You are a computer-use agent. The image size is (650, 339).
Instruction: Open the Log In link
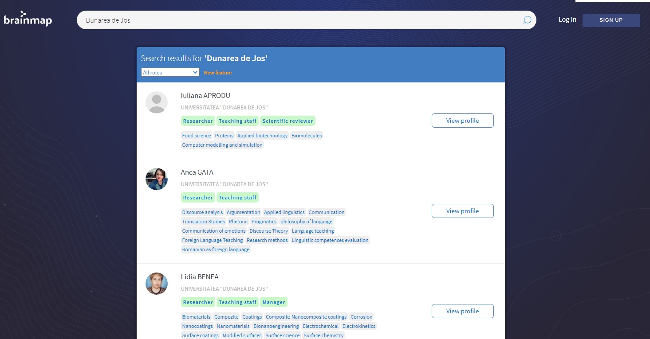click(567, 19)
